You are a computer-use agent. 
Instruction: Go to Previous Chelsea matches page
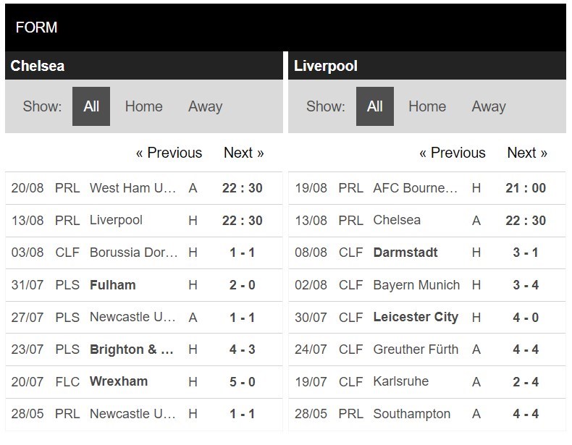click(169, 153)
